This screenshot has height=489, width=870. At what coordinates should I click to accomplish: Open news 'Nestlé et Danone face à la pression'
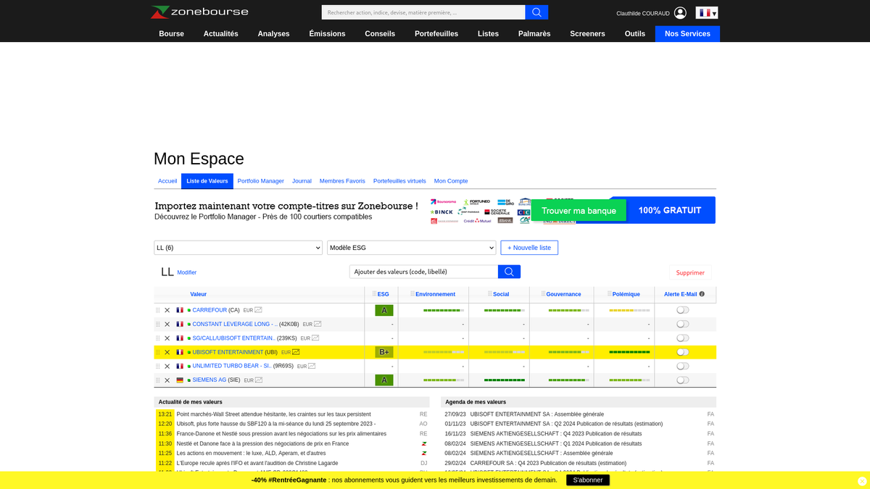click(x=262, y=443)
